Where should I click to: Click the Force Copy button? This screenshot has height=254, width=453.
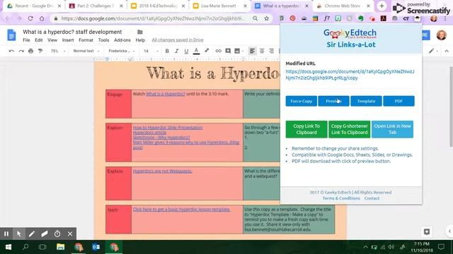coord(302,101)
